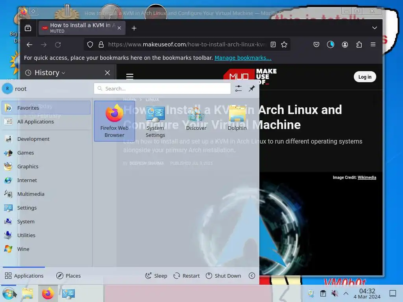Viewport: 403px width, 302px height.
Task: Reload the current page
Action: tap(58, 45)
